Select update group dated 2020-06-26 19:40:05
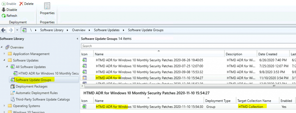Screen dimensions: 296x113 [x=149, y=60]
